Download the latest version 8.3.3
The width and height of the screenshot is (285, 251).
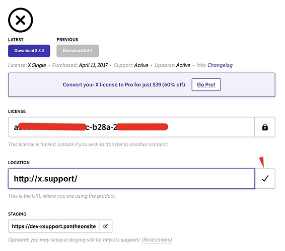click(29, 51)
